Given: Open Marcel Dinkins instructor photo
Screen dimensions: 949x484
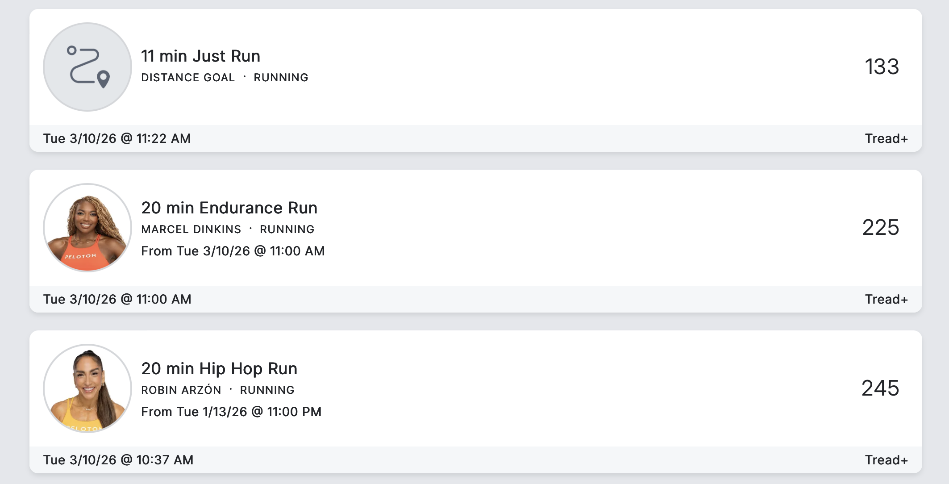Looking at the screenshot, I should pos(87,228).
